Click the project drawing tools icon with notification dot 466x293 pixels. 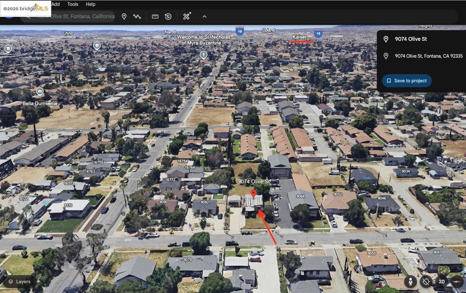point(187,16)
